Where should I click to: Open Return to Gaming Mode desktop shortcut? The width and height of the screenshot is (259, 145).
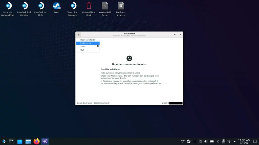[8, 9]
